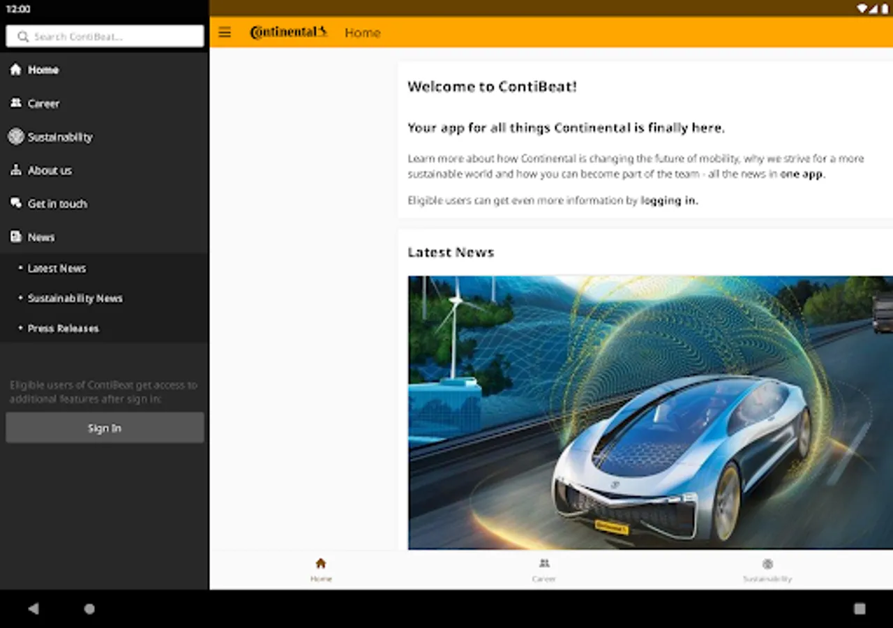Click the Continental logo in the top bar

pyautogui.click(x=288, y=31)
